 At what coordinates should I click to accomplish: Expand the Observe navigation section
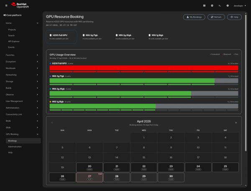(x=22, y=94)
